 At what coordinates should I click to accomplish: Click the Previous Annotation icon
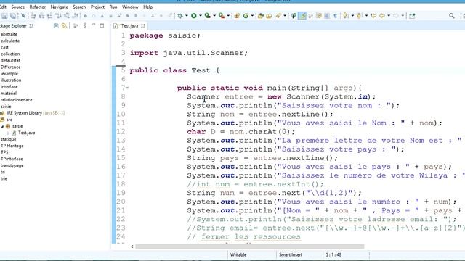tap(359, 16)
